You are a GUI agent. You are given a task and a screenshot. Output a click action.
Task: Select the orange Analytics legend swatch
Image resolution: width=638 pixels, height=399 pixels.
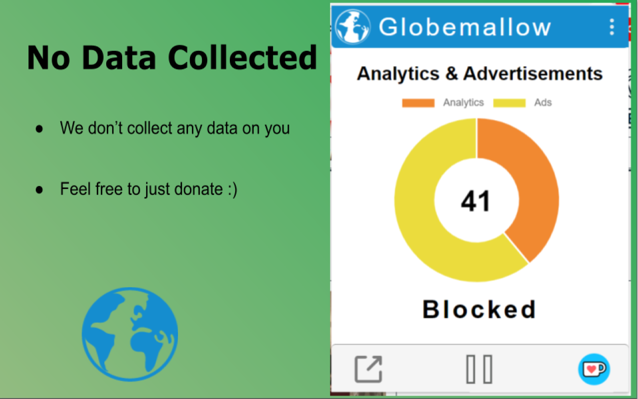(418, 102)
